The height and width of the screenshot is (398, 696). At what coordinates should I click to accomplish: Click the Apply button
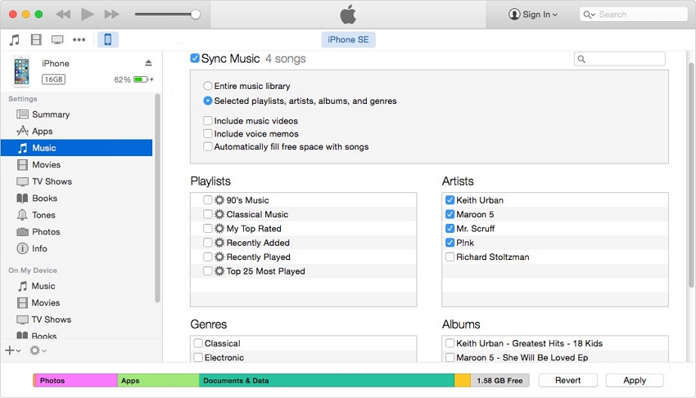pos(635,380)
